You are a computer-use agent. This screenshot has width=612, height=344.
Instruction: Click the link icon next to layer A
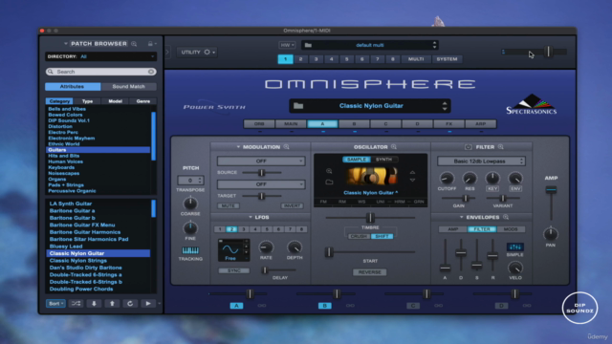(262, 306)
